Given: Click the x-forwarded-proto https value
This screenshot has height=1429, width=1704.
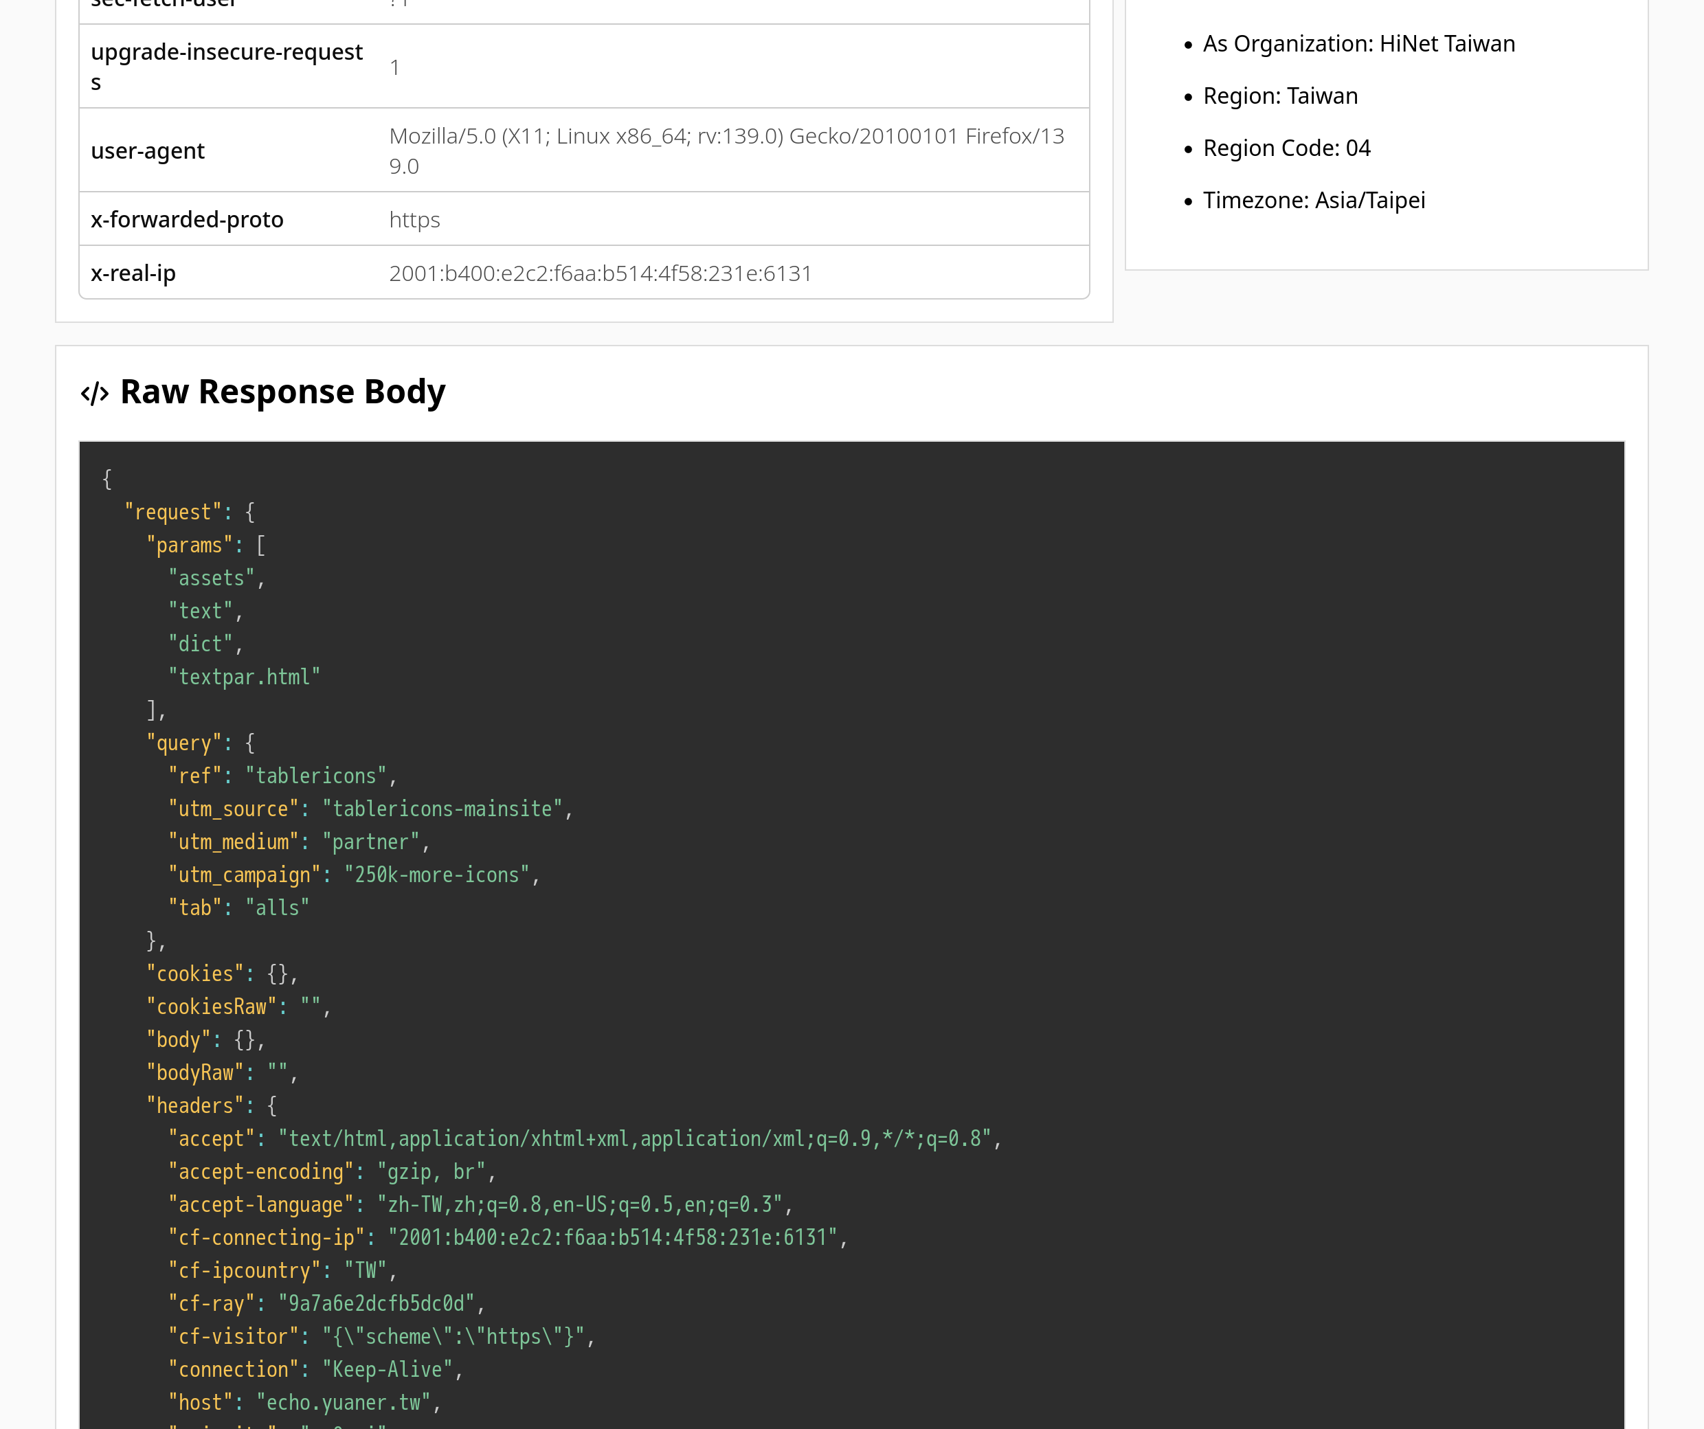Looking at the screenshot, I should [414, 220].
